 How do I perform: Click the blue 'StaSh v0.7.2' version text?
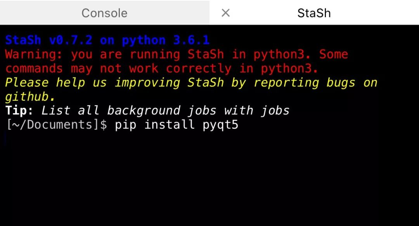pos(49,40)
